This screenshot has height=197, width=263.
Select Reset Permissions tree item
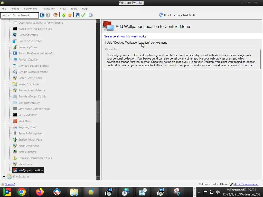[x=30, y=78]
